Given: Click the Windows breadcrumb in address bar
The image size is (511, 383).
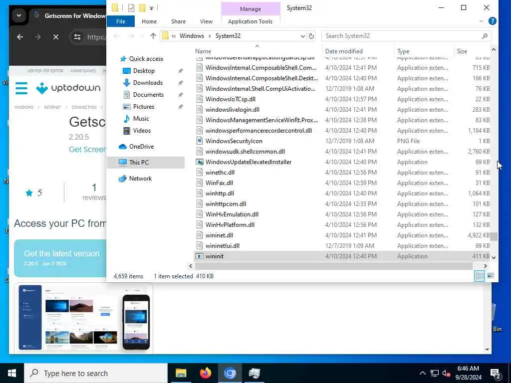Looking at the screenshot, I should tap(192, 36).
